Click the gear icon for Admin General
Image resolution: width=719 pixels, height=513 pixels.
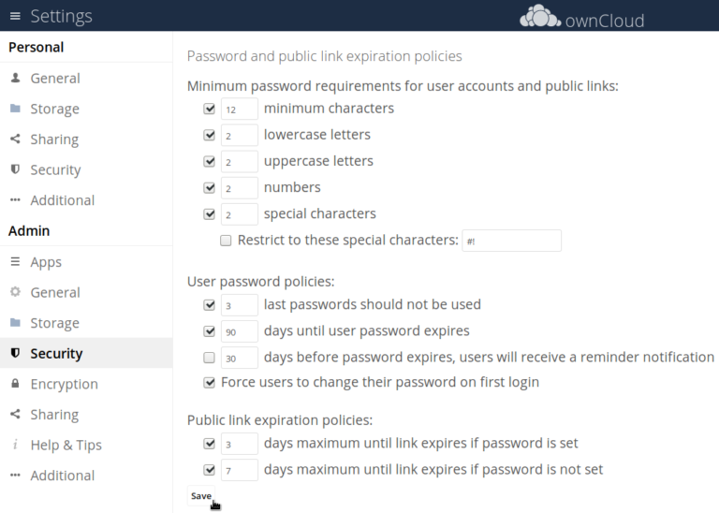pyautogui.click(x=15, y=292)
